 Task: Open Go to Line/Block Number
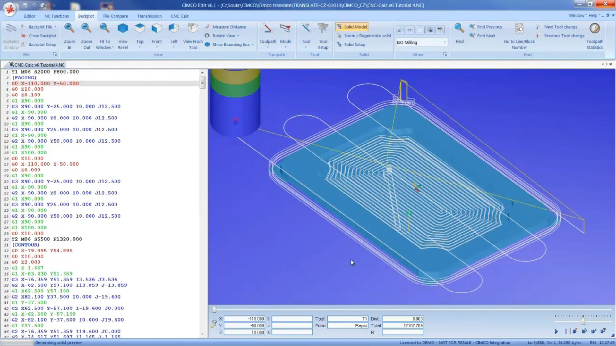(519, 37)
